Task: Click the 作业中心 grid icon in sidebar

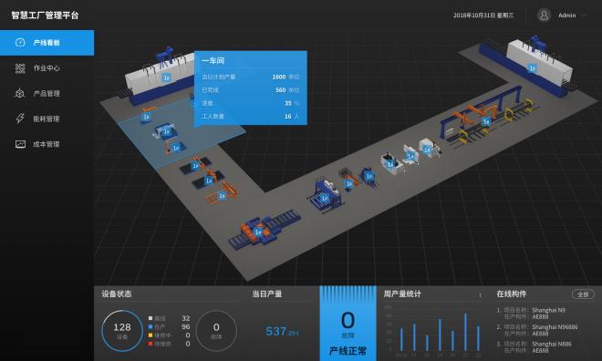Action: (x=20, y=68)
